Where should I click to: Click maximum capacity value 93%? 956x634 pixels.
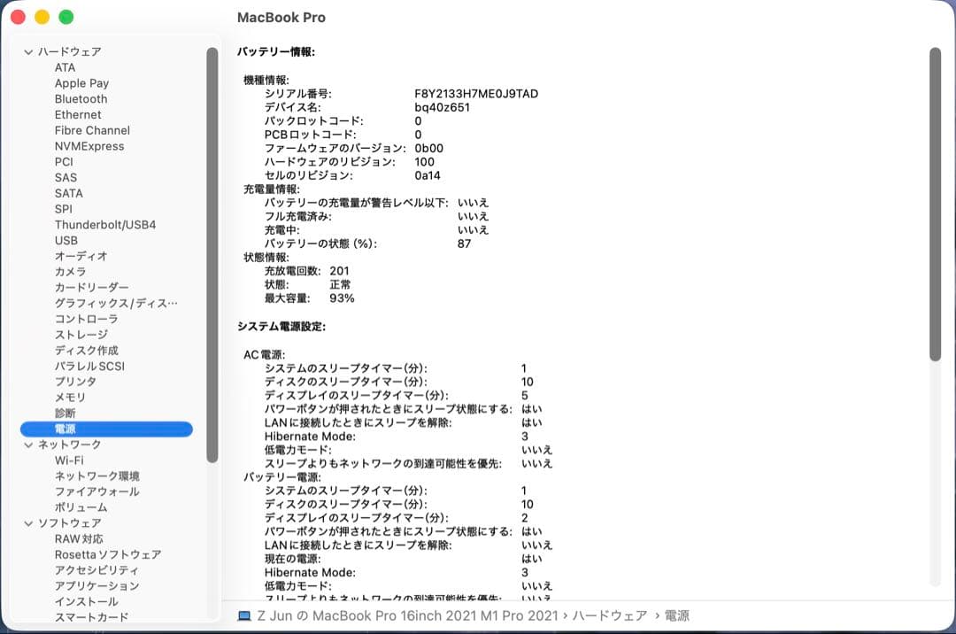(x=342, y=298)
